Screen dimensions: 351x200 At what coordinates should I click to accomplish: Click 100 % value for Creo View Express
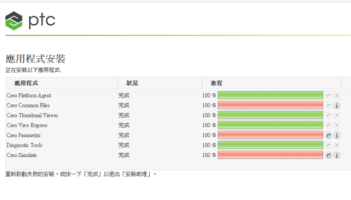[x=209, y=125]
